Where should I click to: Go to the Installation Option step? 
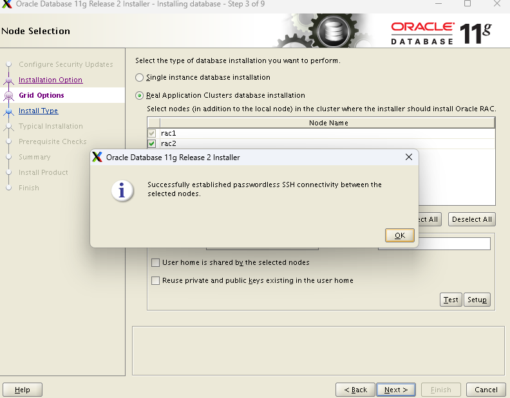pos(50,80)
